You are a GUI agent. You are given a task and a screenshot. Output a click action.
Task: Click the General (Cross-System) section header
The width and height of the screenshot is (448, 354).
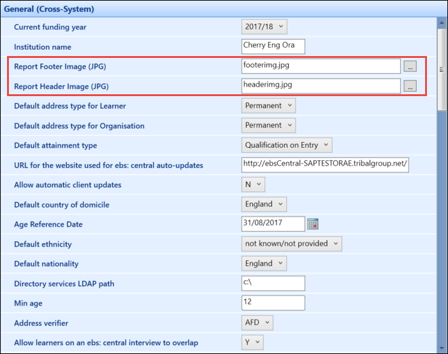coord(224,9)
